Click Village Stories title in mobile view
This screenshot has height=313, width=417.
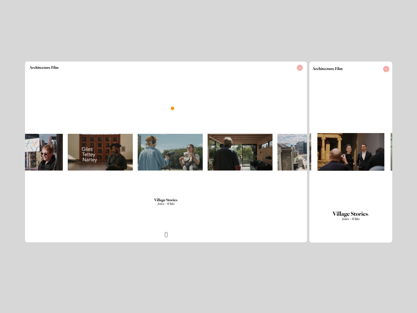tap(351, 214)
